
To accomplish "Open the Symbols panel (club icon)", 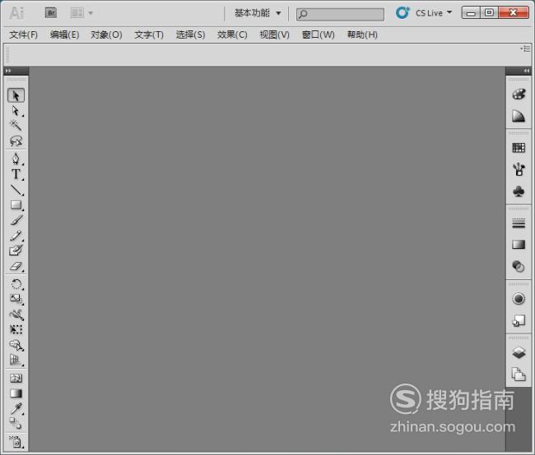I will (x=519, y=191).
